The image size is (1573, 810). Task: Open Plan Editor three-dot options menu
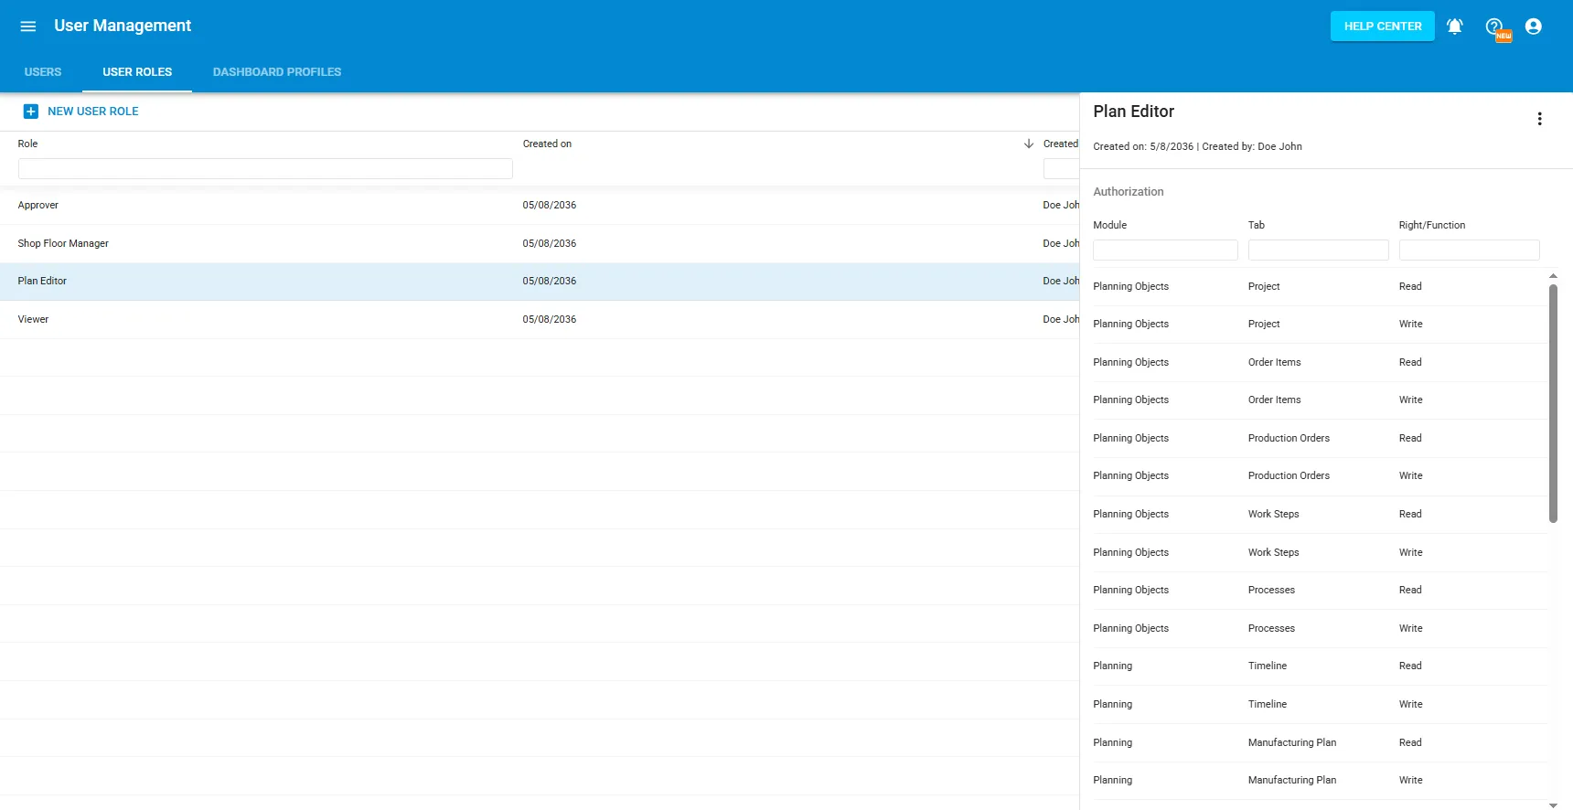(1539, 119)
